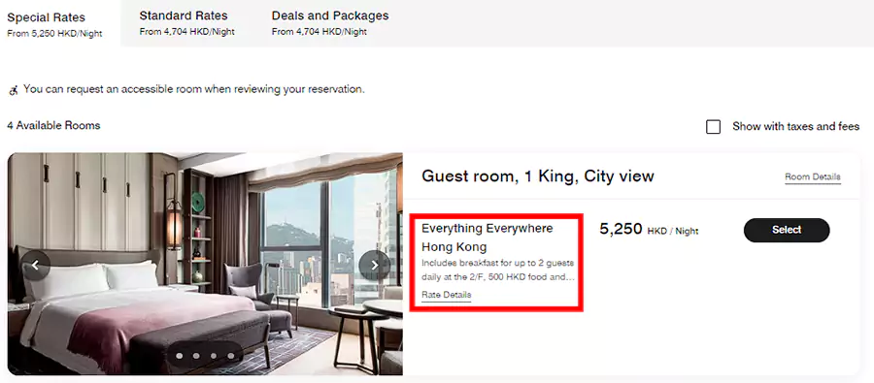
Task: Open the Deals and Packages tab
Action: coord(330,23)
